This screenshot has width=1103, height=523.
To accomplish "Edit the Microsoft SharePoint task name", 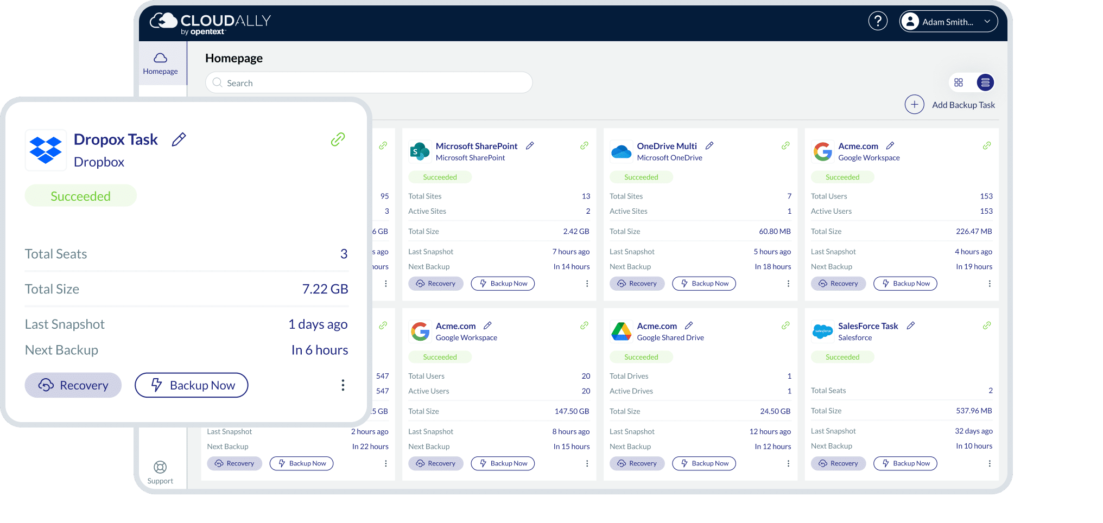I will pos(530,146).
